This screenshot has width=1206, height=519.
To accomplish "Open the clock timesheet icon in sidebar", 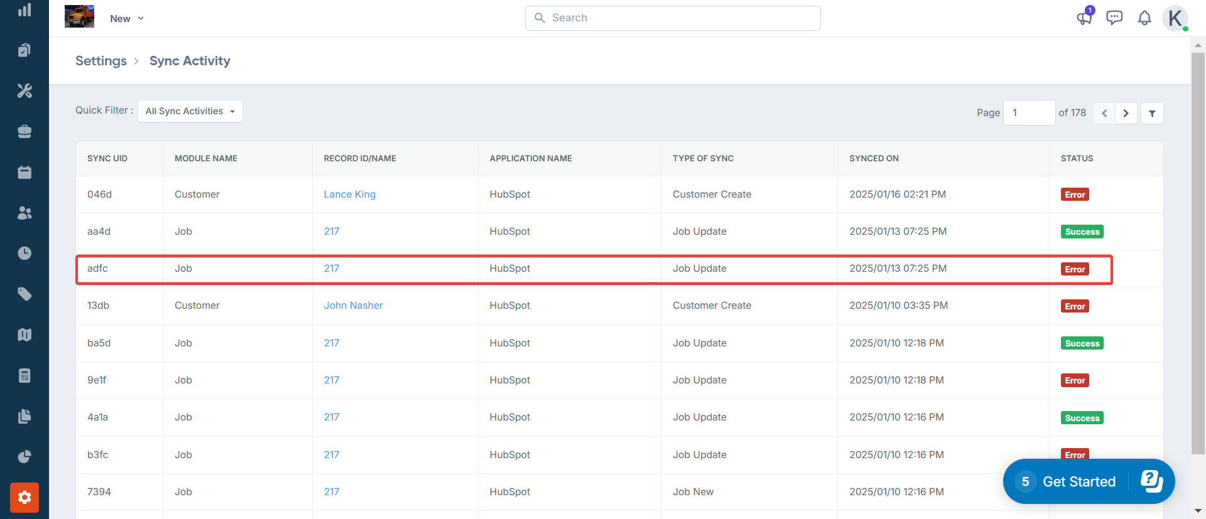I will click(x=24, y=254).
